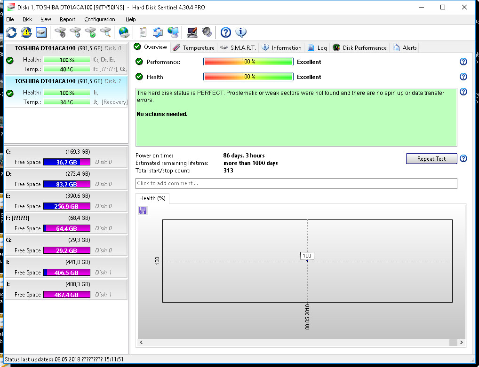The height and width of the screenshot is (367, 479).
Task: Click help icon next to Performance bar
Action: coord(463,62)
